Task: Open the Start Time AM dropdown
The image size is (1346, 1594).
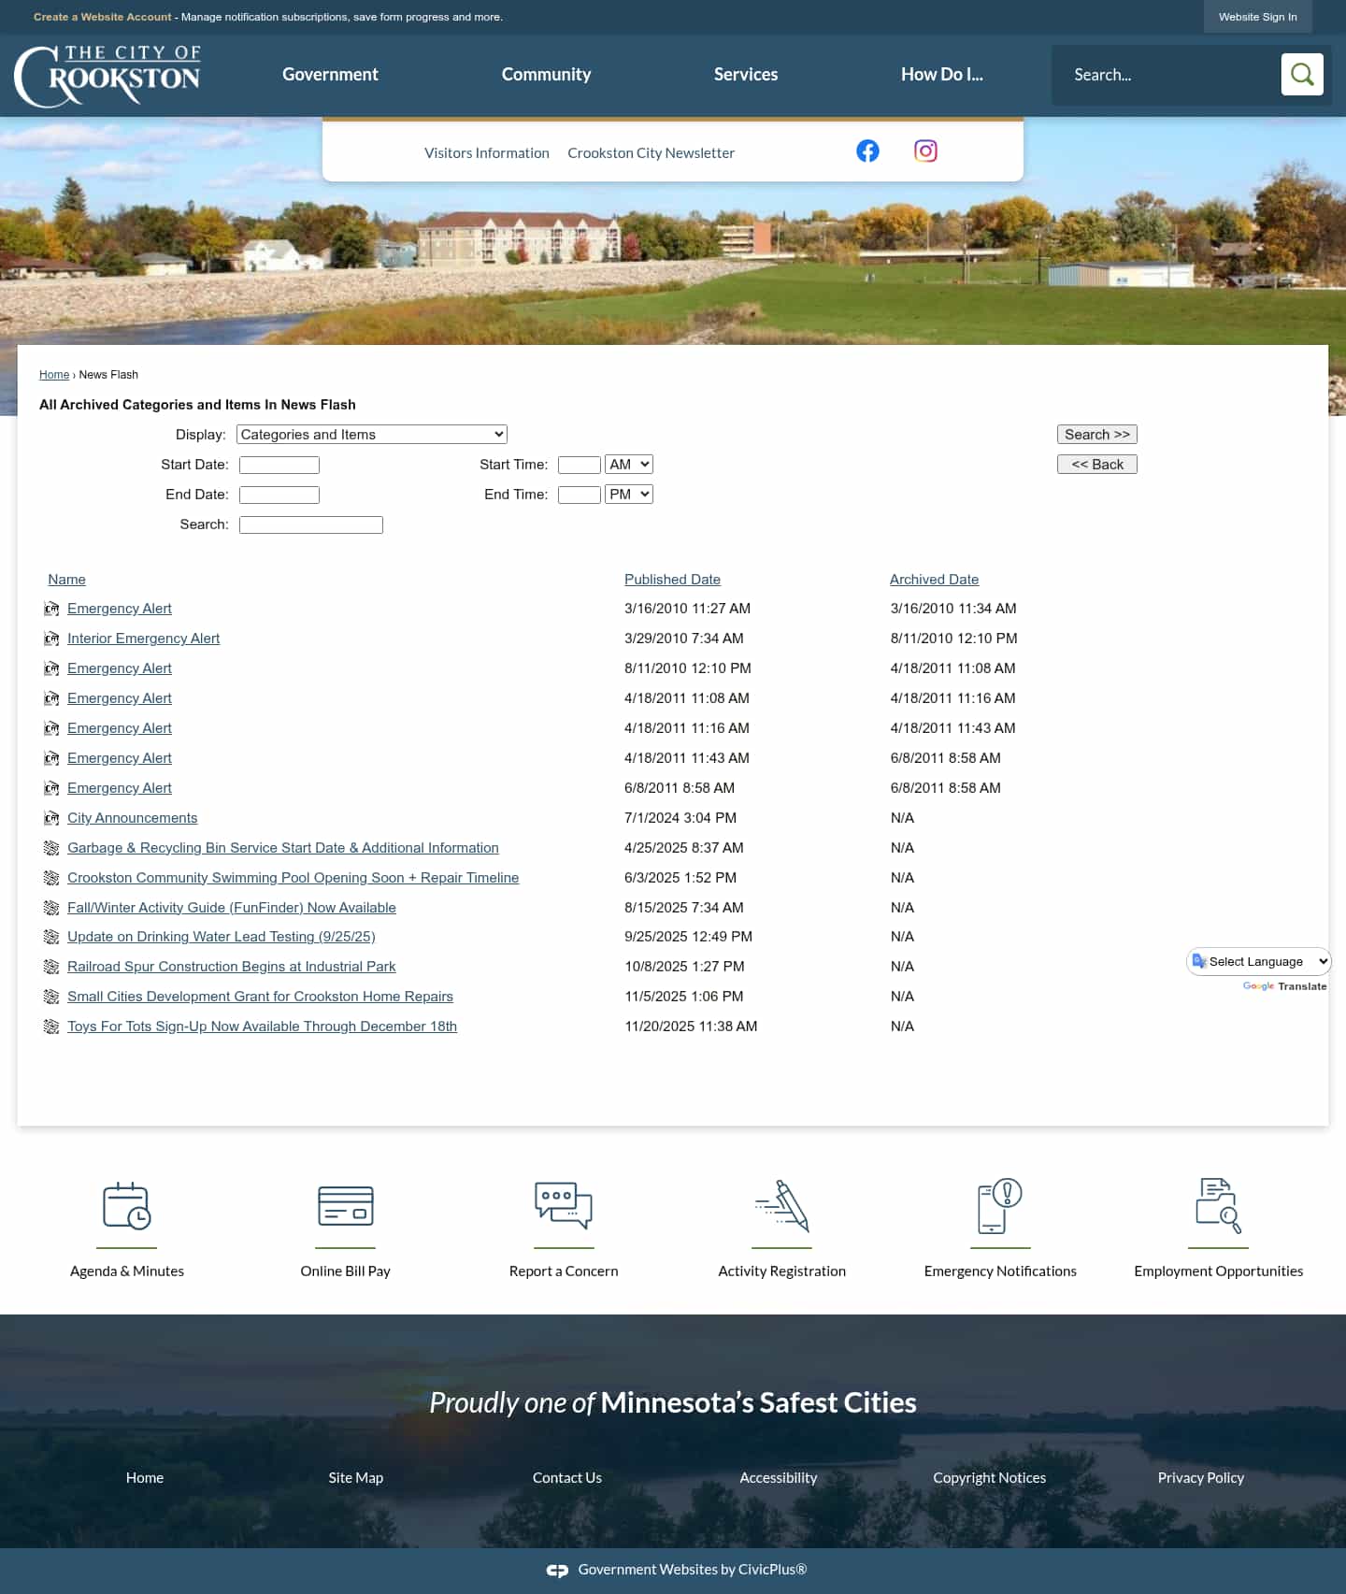Action: 629,464
